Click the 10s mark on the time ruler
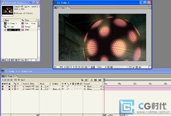This screenshot has height=116, width=171. click(135, 84)
